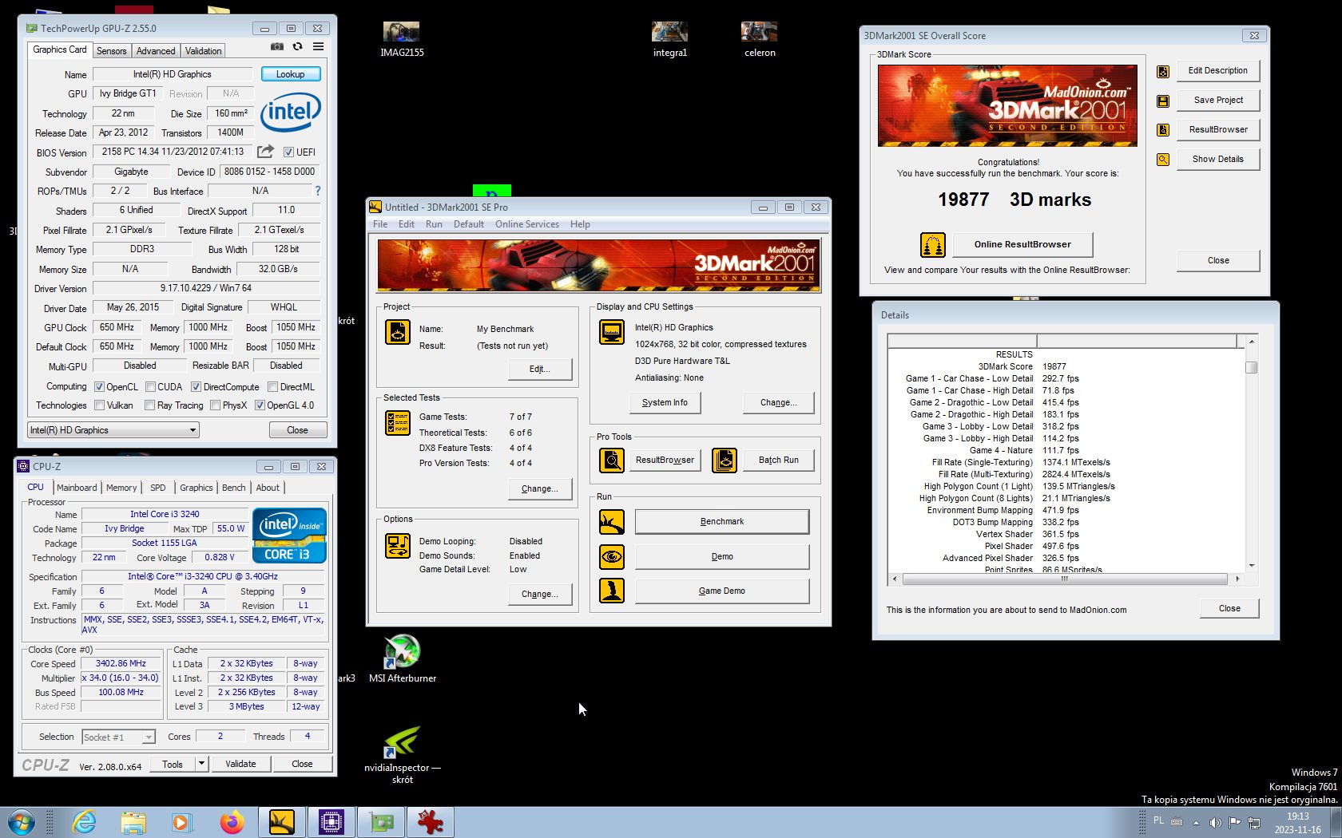Click the System Info button
This screenshot has width=1342, height=838.
tap(665, 403)
